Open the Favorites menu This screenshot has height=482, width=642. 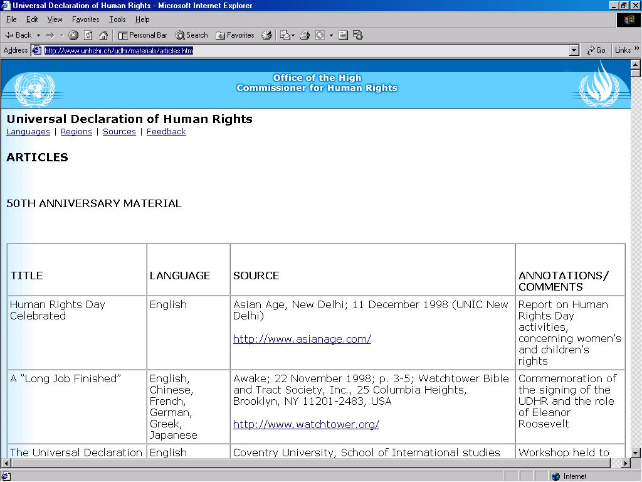[x=85, y=19]
